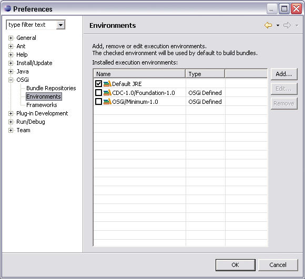
Task: Expand the General tree node
Action: [x=11, y=38]
